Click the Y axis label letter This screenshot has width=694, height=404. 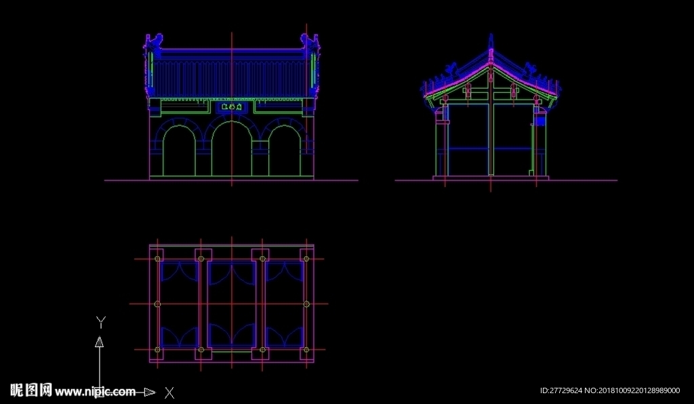(x=101, y=323)
